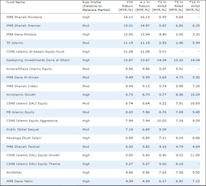Viewport: 206px width, 186px height.
Task: Sort by 5 Yr Anlsd column header
Action: pyautogui.click(x=176, y=6)
